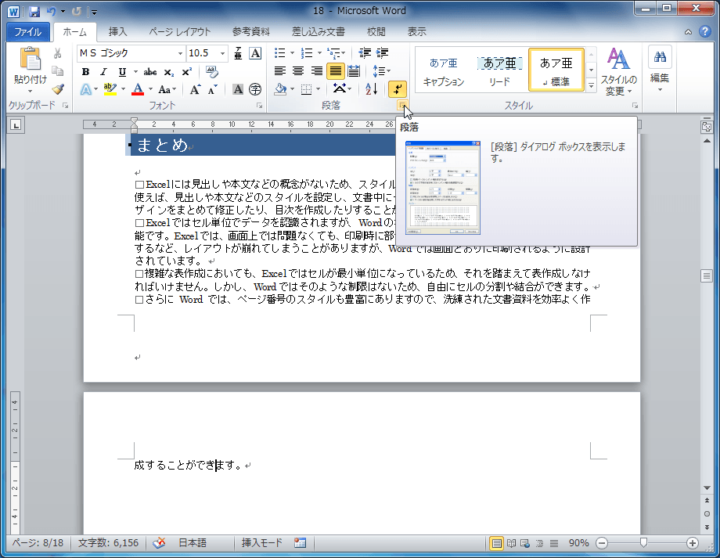720x558 pixels.
Task: Set align text left
Action: [x=279, y=71]
